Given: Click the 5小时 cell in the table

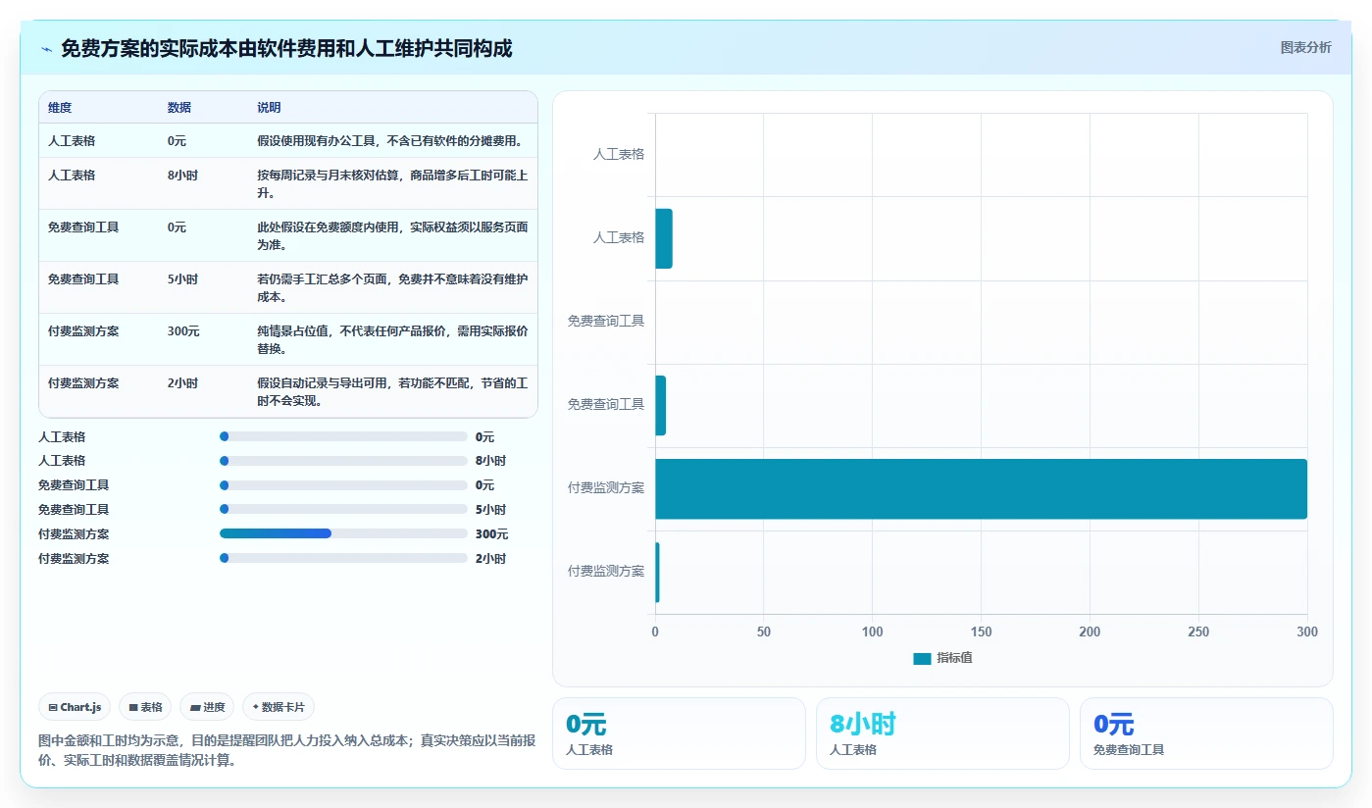Looking at the screenshot, I should (x=182, y=279).
